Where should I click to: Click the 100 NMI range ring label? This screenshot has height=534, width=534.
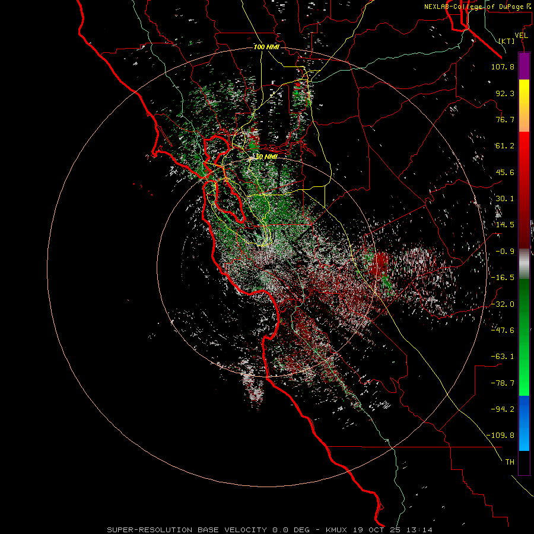click(x=266, y=47)
